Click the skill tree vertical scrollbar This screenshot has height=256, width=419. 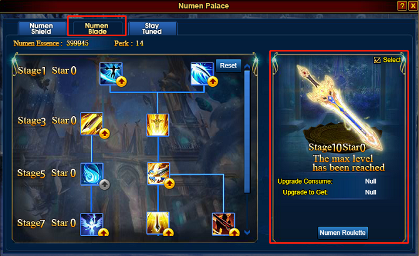(x=247, y=132)
